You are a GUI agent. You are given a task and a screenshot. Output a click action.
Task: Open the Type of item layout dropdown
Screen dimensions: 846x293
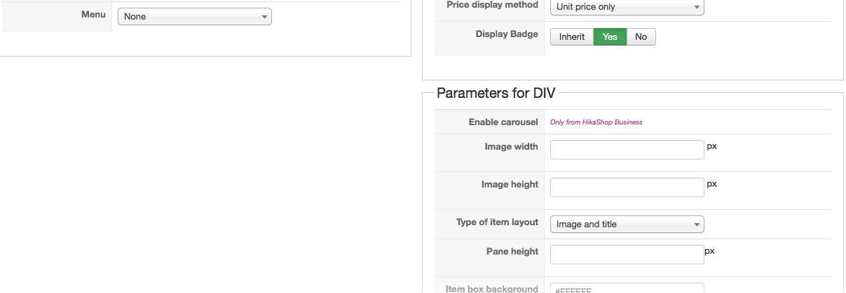coord(627,224)
